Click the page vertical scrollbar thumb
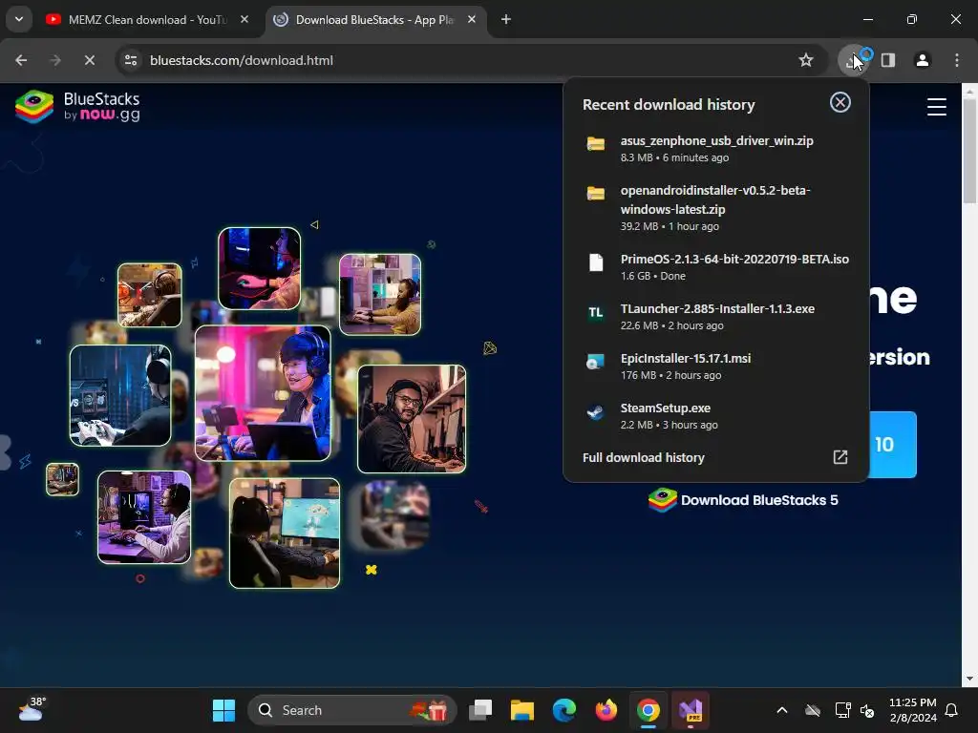978x733 pixels. pos(970,151)
